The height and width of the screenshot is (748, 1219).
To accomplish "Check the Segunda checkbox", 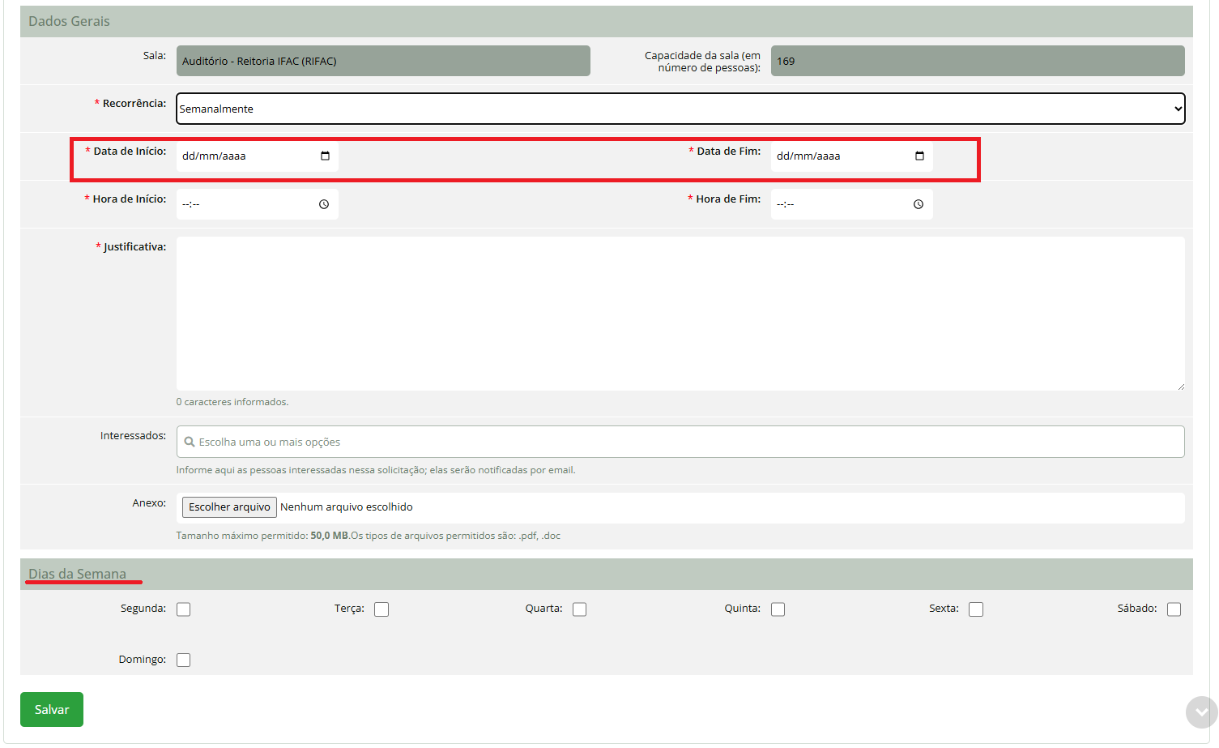I will [x=184, y=609].
